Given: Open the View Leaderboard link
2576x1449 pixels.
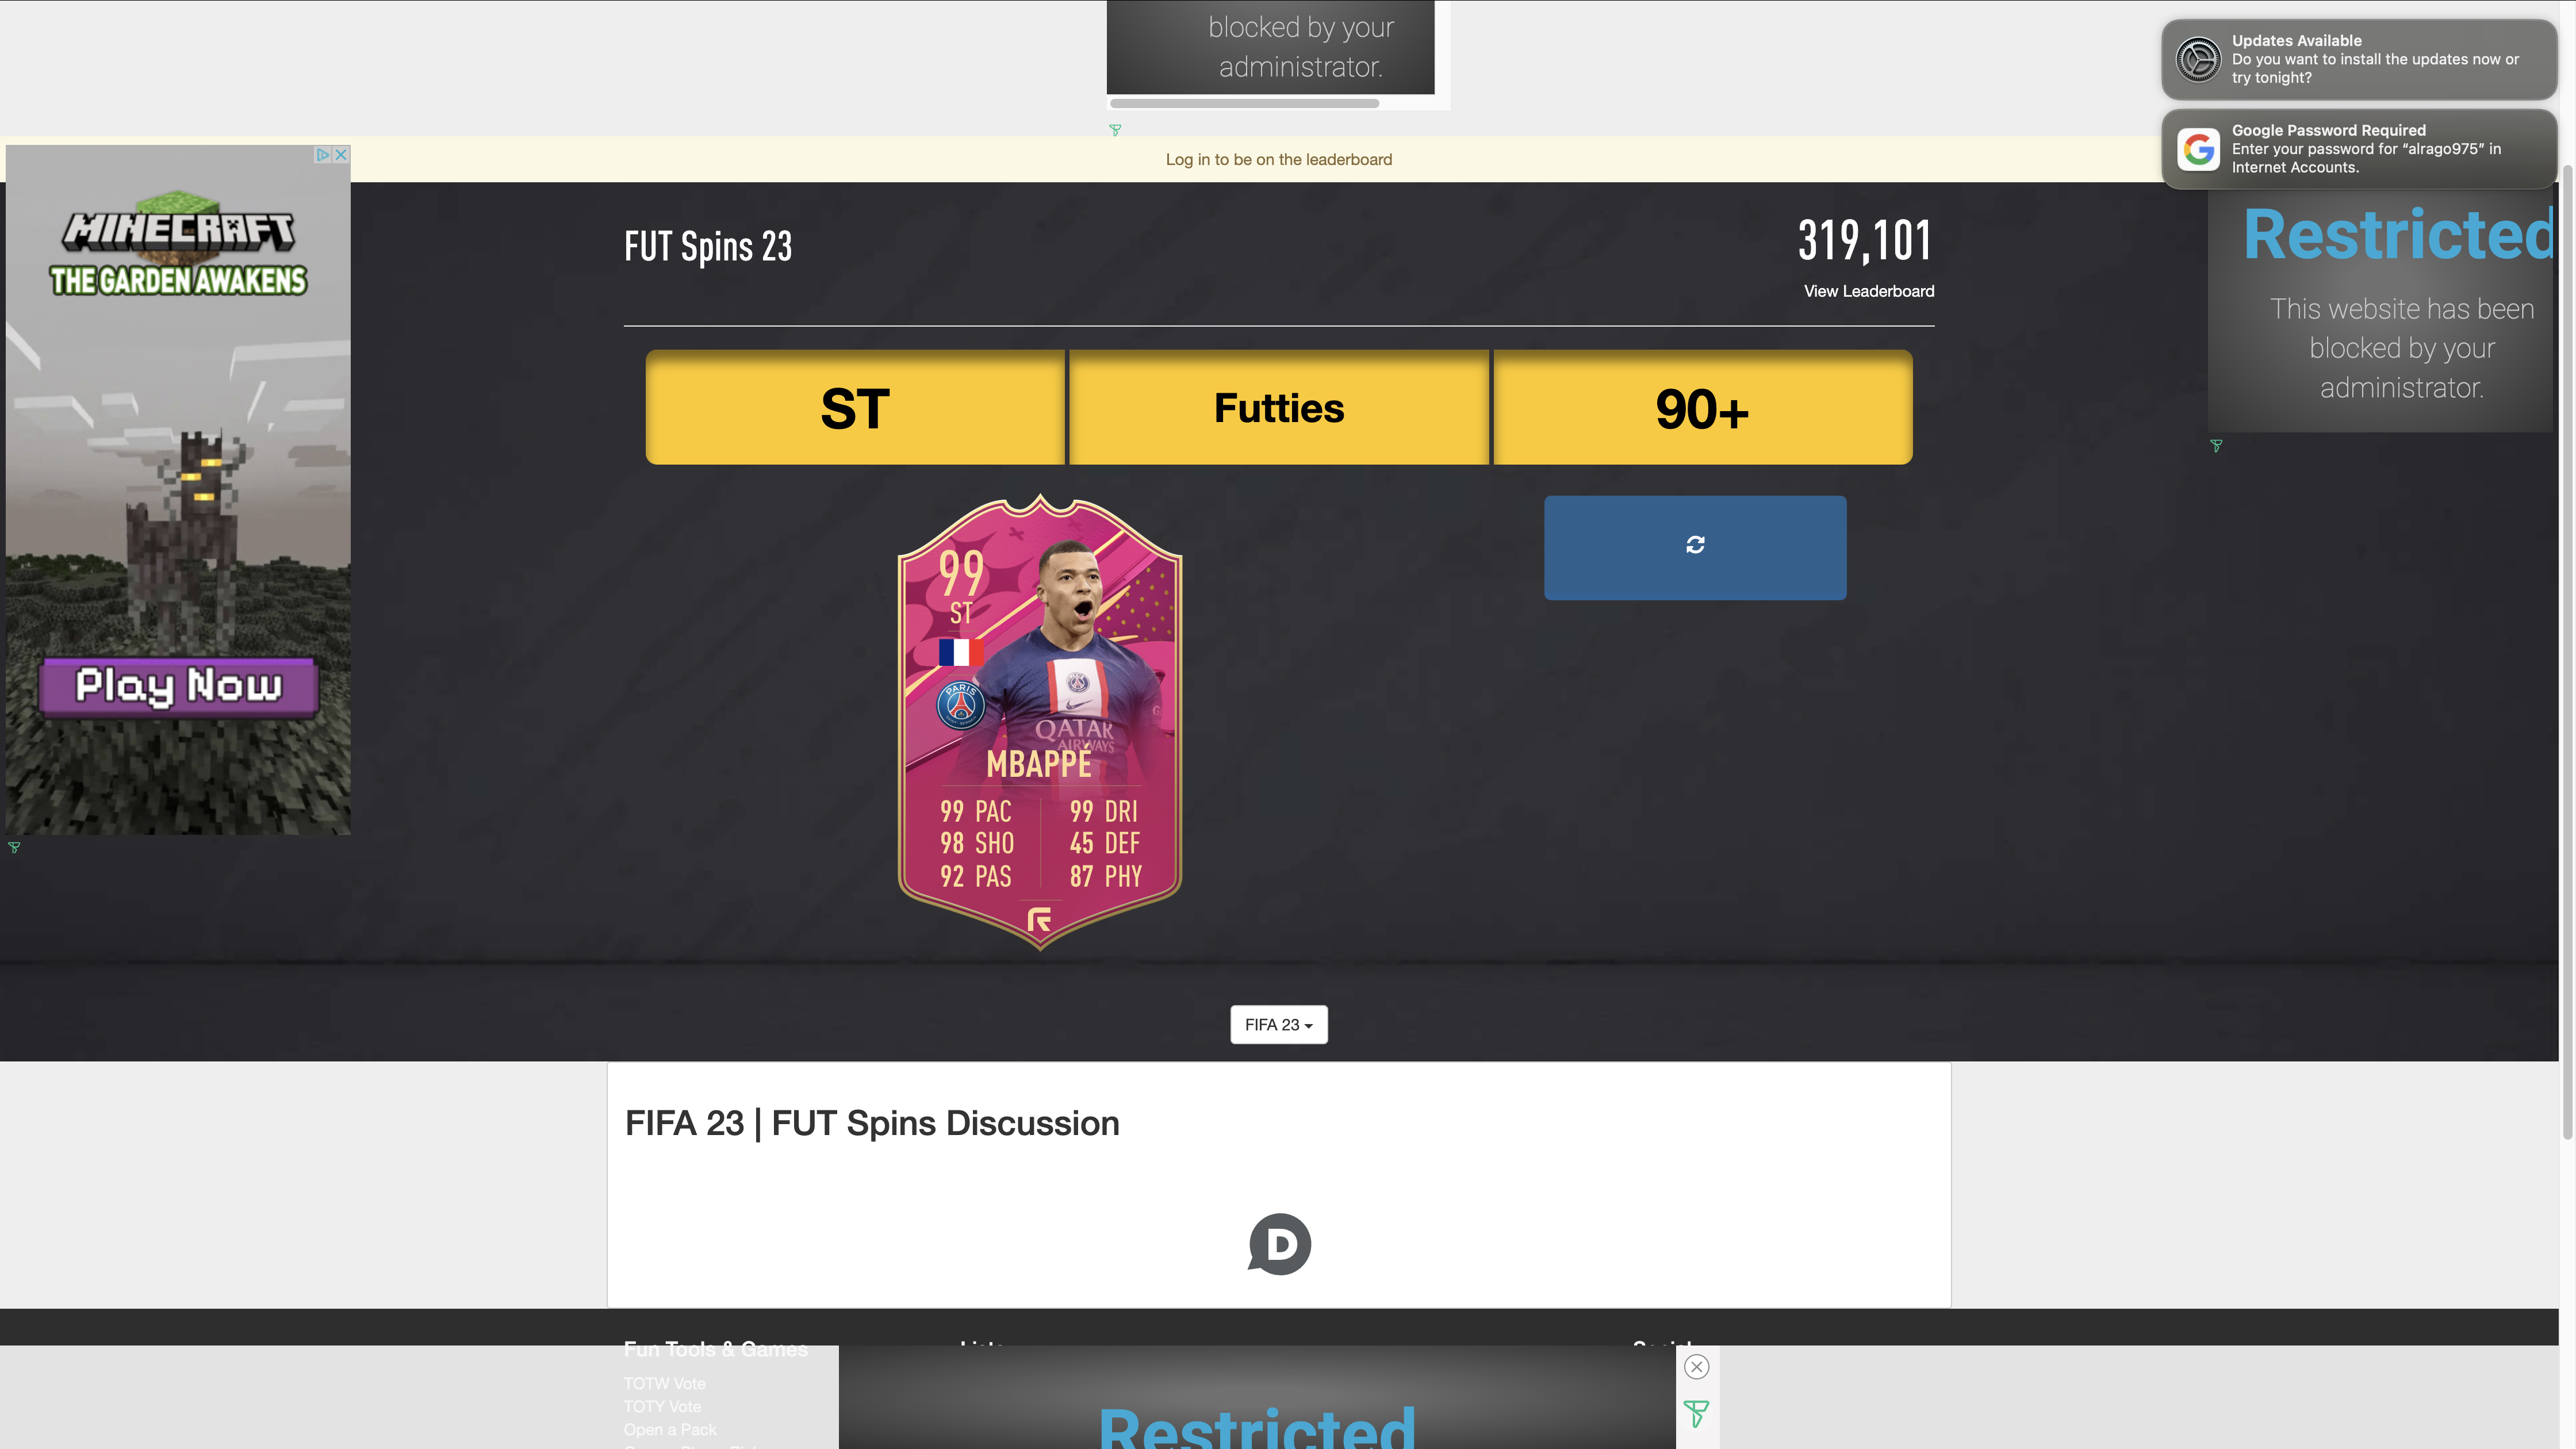Looking at the screenshot, I should click(1868, 291).
